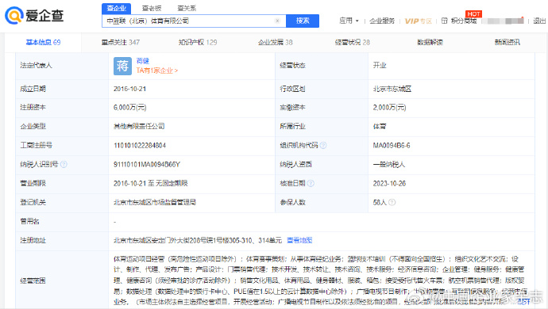Click registration number 110101022284804

(x=140, y=146)
